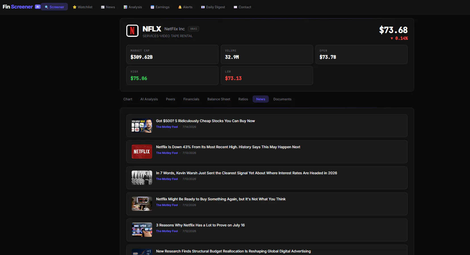The image size is (470, 255).
Task: Click the red NETFLIX article thumbnail
Action: coord(142,152)
